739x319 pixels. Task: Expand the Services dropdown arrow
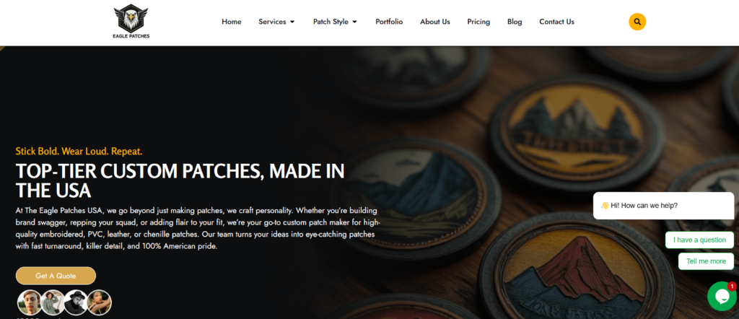click(292, 22)
